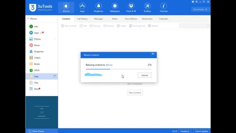Image resolution: width=236 pixels, height=133 pixels.
Task: Click the De-Duplicate toolbar button
Action: (137, 26)
